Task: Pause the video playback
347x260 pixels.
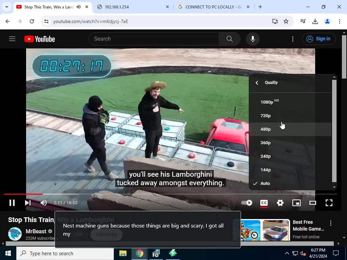Action: [12, 203]
